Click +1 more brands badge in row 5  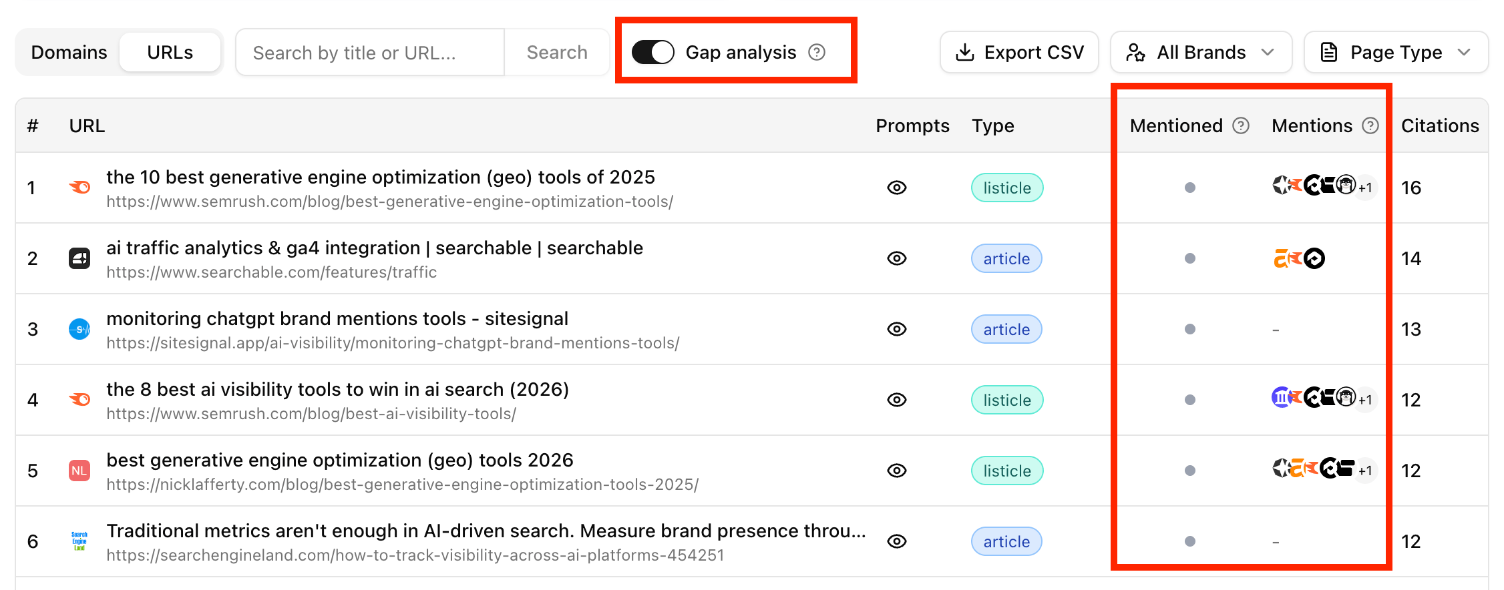[1365, 471]
